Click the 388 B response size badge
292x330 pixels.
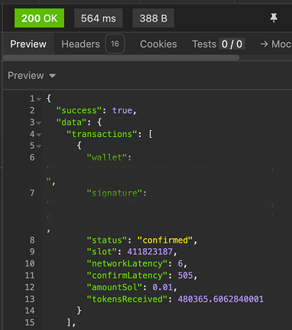click(x=154, y=18)
